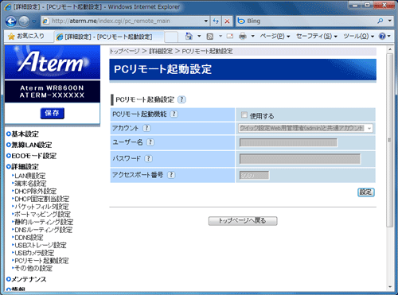Open help icon beside アカウント
398x295 pixels.
(x=146, y=128)
